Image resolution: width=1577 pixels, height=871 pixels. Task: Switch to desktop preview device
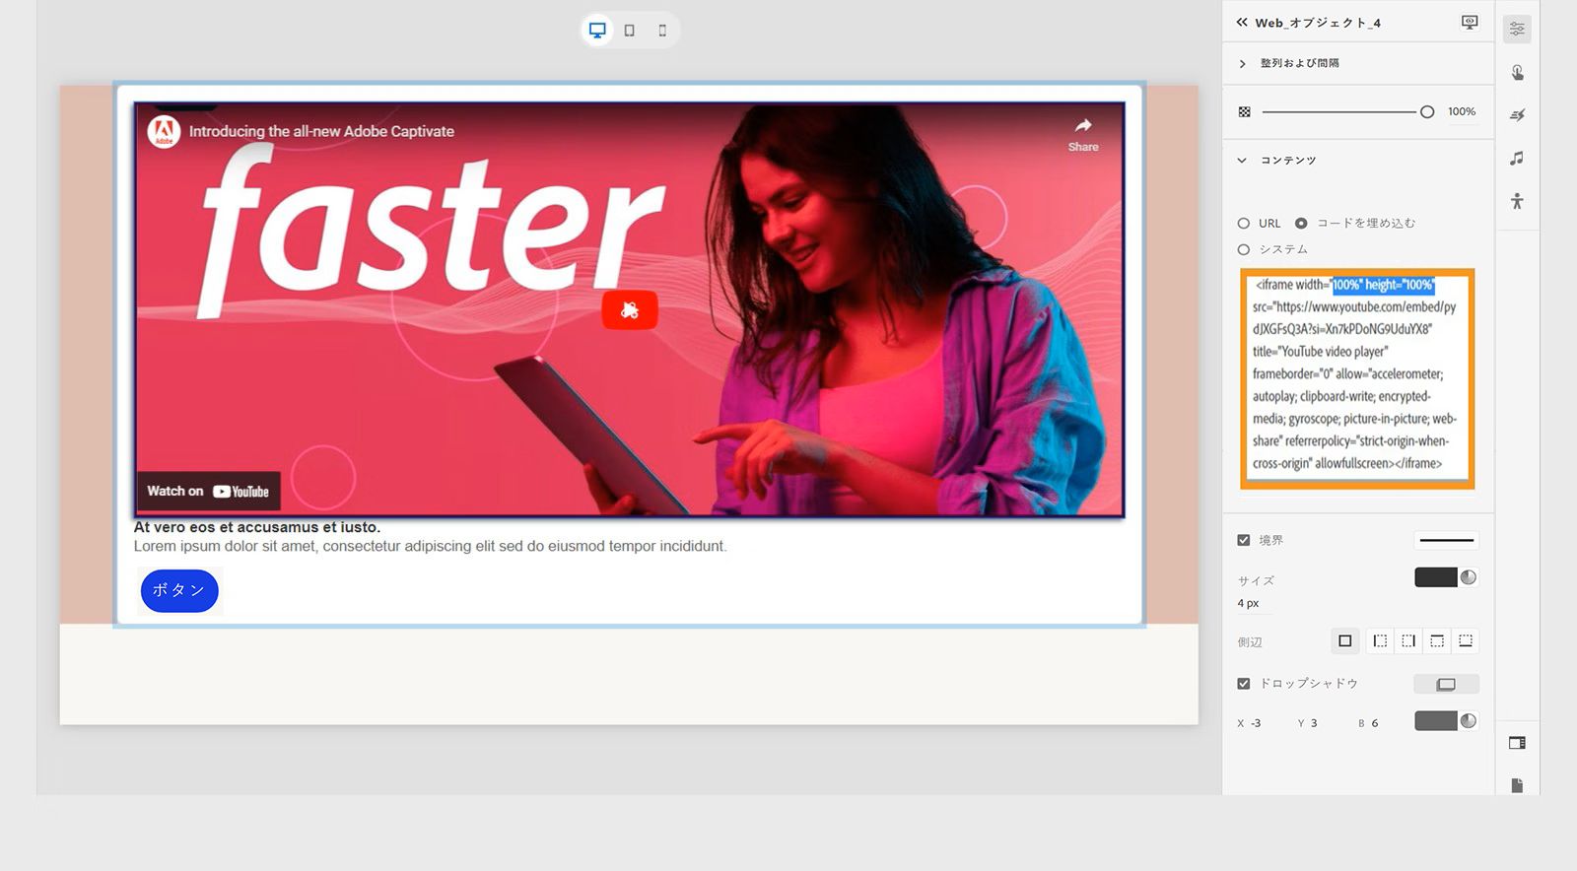pos(597,30)
